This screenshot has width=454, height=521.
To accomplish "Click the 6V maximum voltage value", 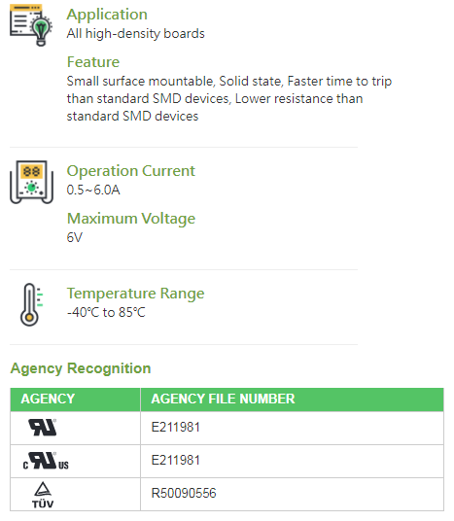I will (x=75, y=238).
